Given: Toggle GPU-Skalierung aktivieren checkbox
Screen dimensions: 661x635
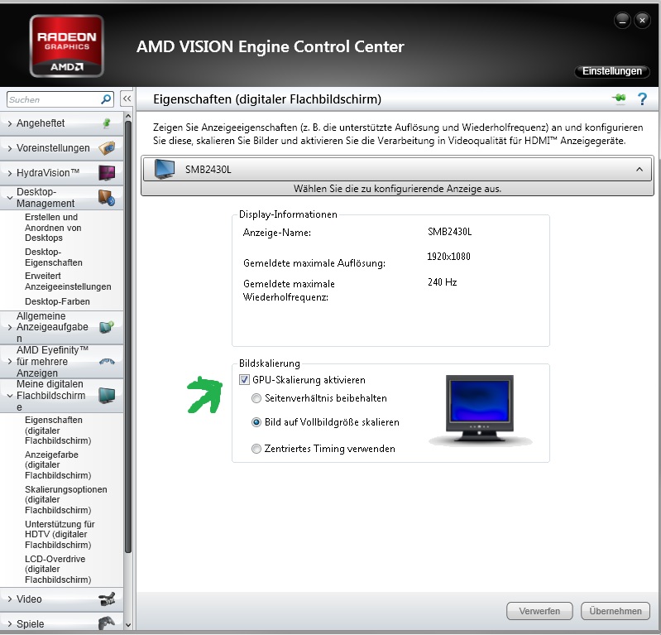Looking at the screenshot, I should tap(244, 380).
